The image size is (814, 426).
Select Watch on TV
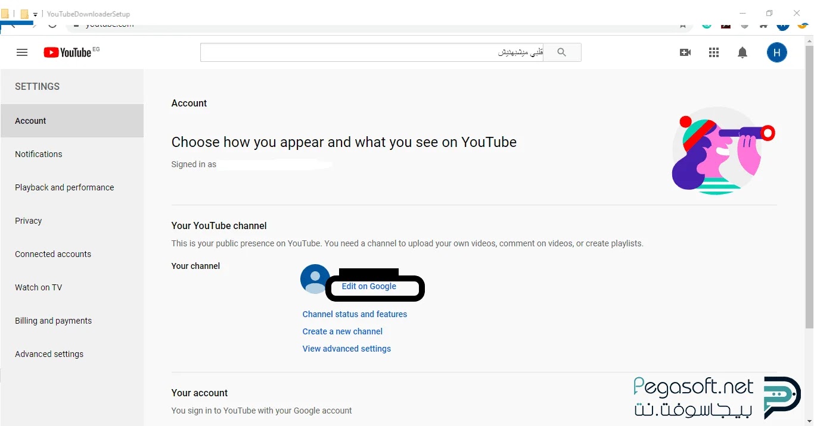coord(72,287)
